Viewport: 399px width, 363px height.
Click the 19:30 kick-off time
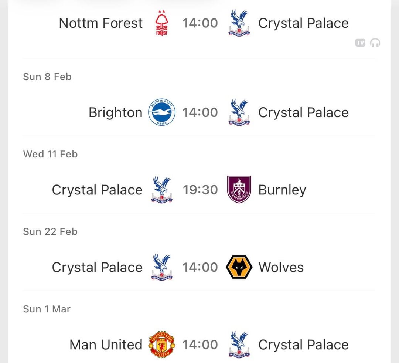tap(200, 190)
